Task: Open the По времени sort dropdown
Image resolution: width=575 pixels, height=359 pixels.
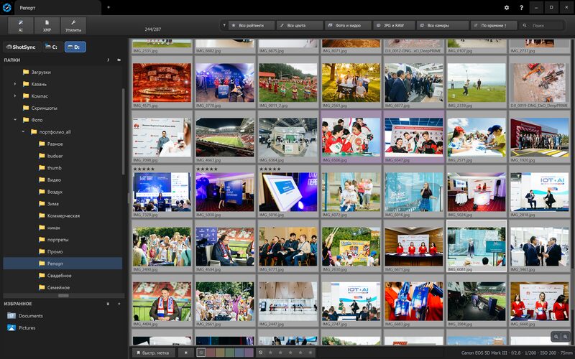Action: 494,25
